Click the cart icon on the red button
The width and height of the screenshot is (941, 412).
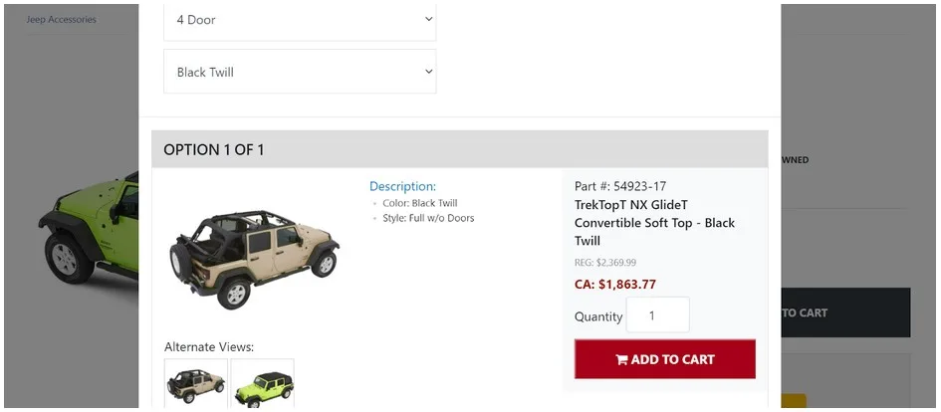pyautogui.click(x=621, y=360)
